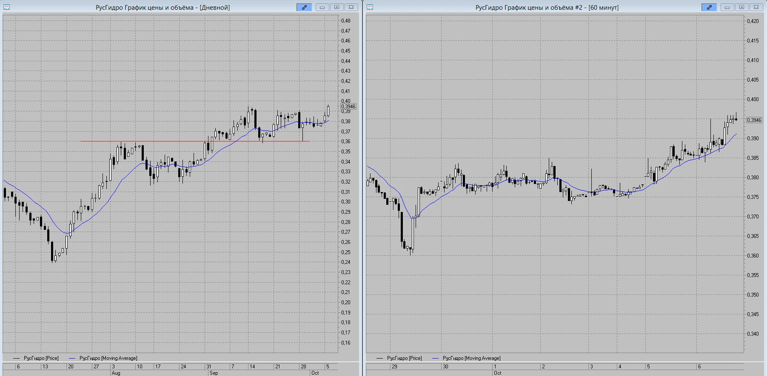The width and height of the screenshot is (767, 376).
Task: Close the Дневной chart window
Action: click(x=351, y=7)
